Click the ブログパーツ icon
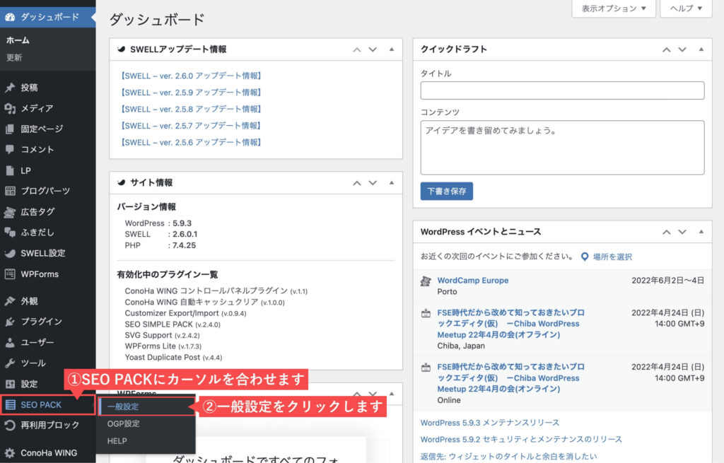This screenshot has height=463, width=724. pos(10,191)
